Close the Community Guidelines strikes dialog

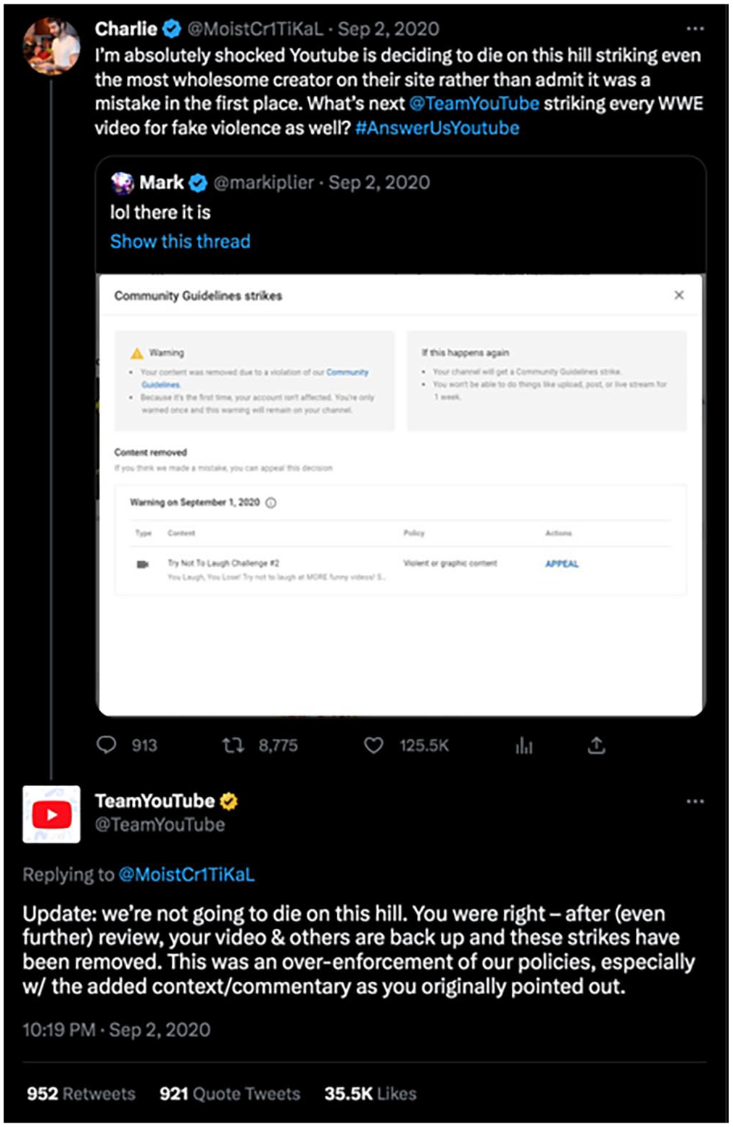pyautogui.click(x=679, y=295)
